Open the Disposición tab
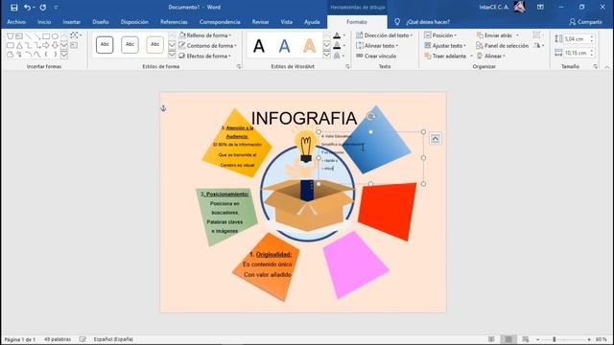614x345 pixels. pos(134,22)
